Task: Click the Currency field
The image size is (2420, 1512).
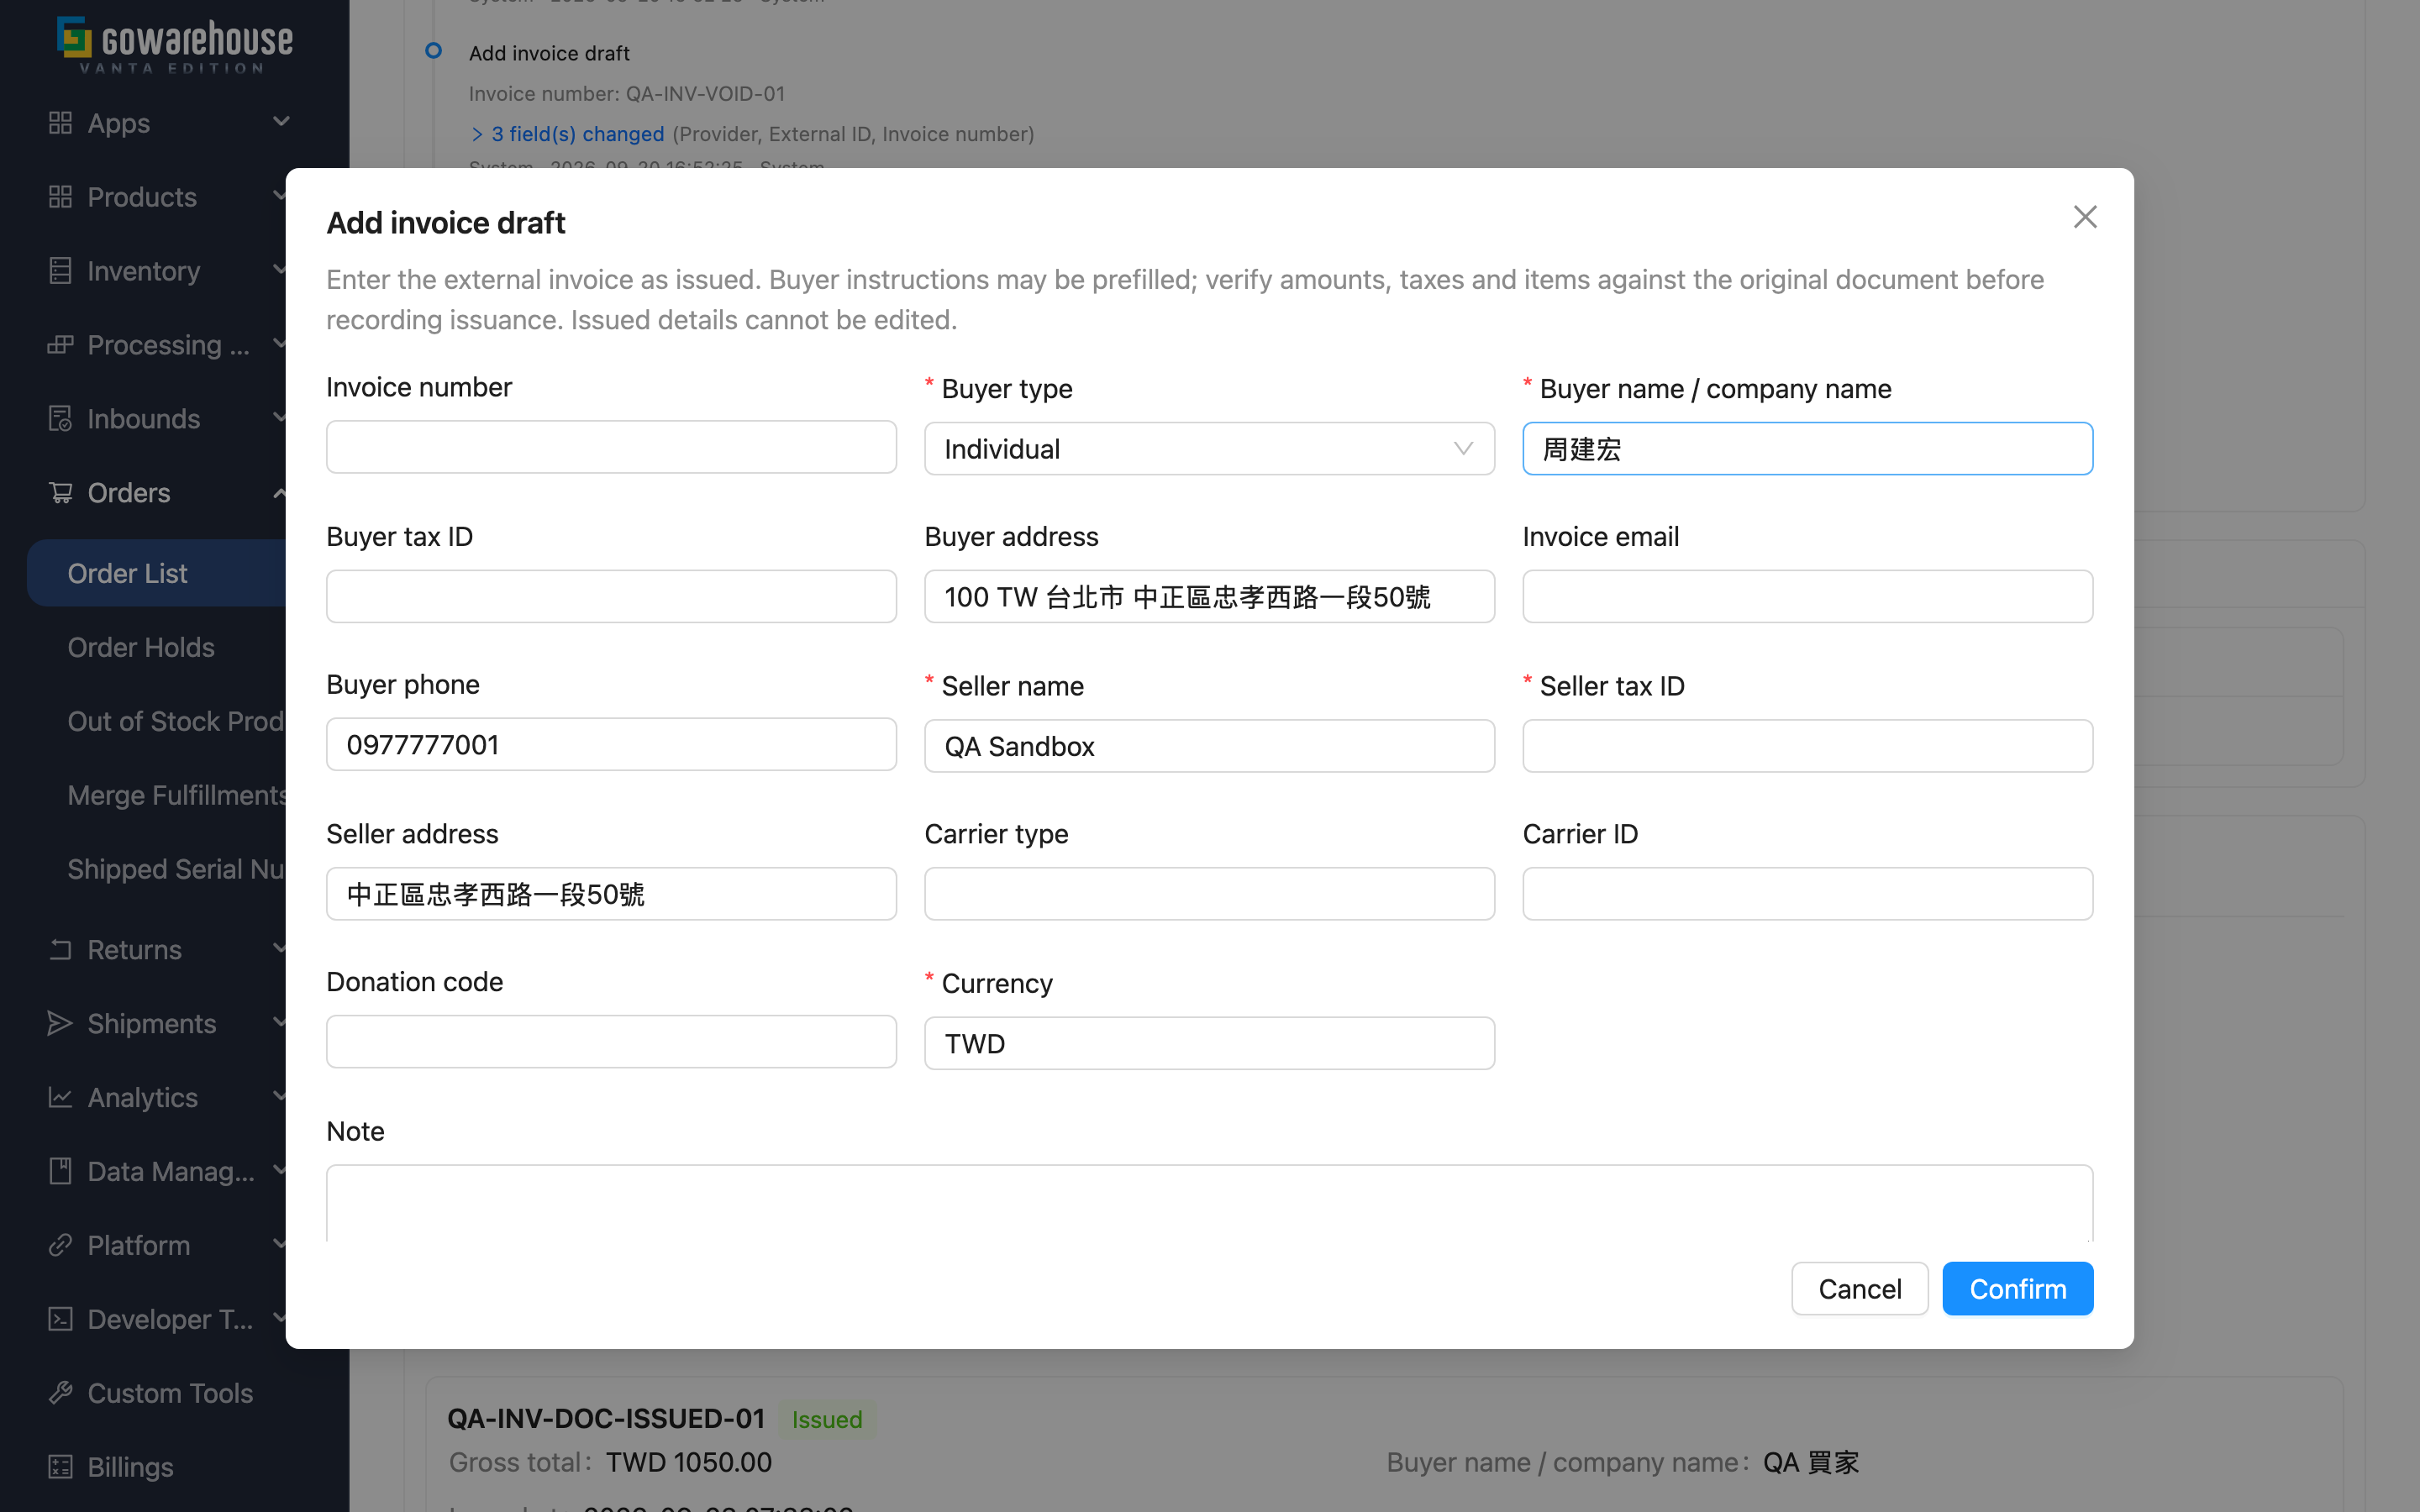Action: point(1209,1044)
